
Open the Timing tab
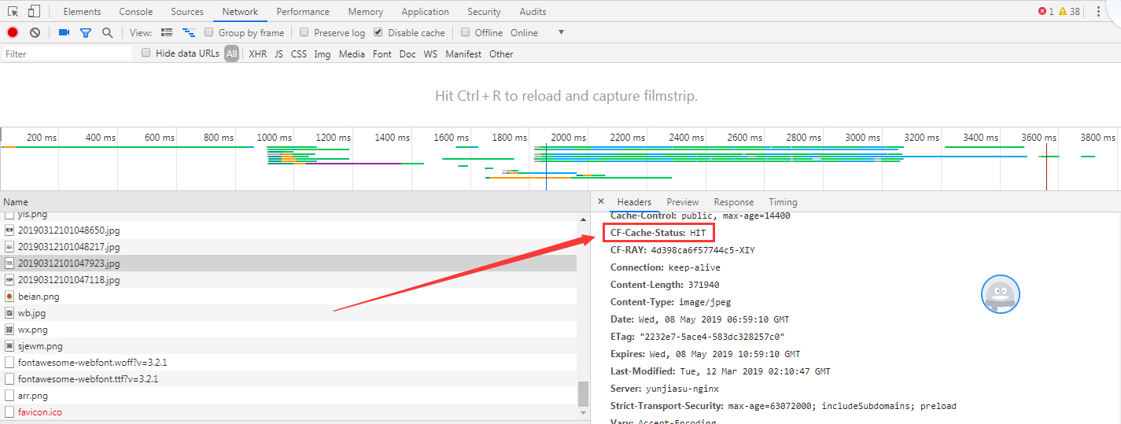tap(783, 202)
